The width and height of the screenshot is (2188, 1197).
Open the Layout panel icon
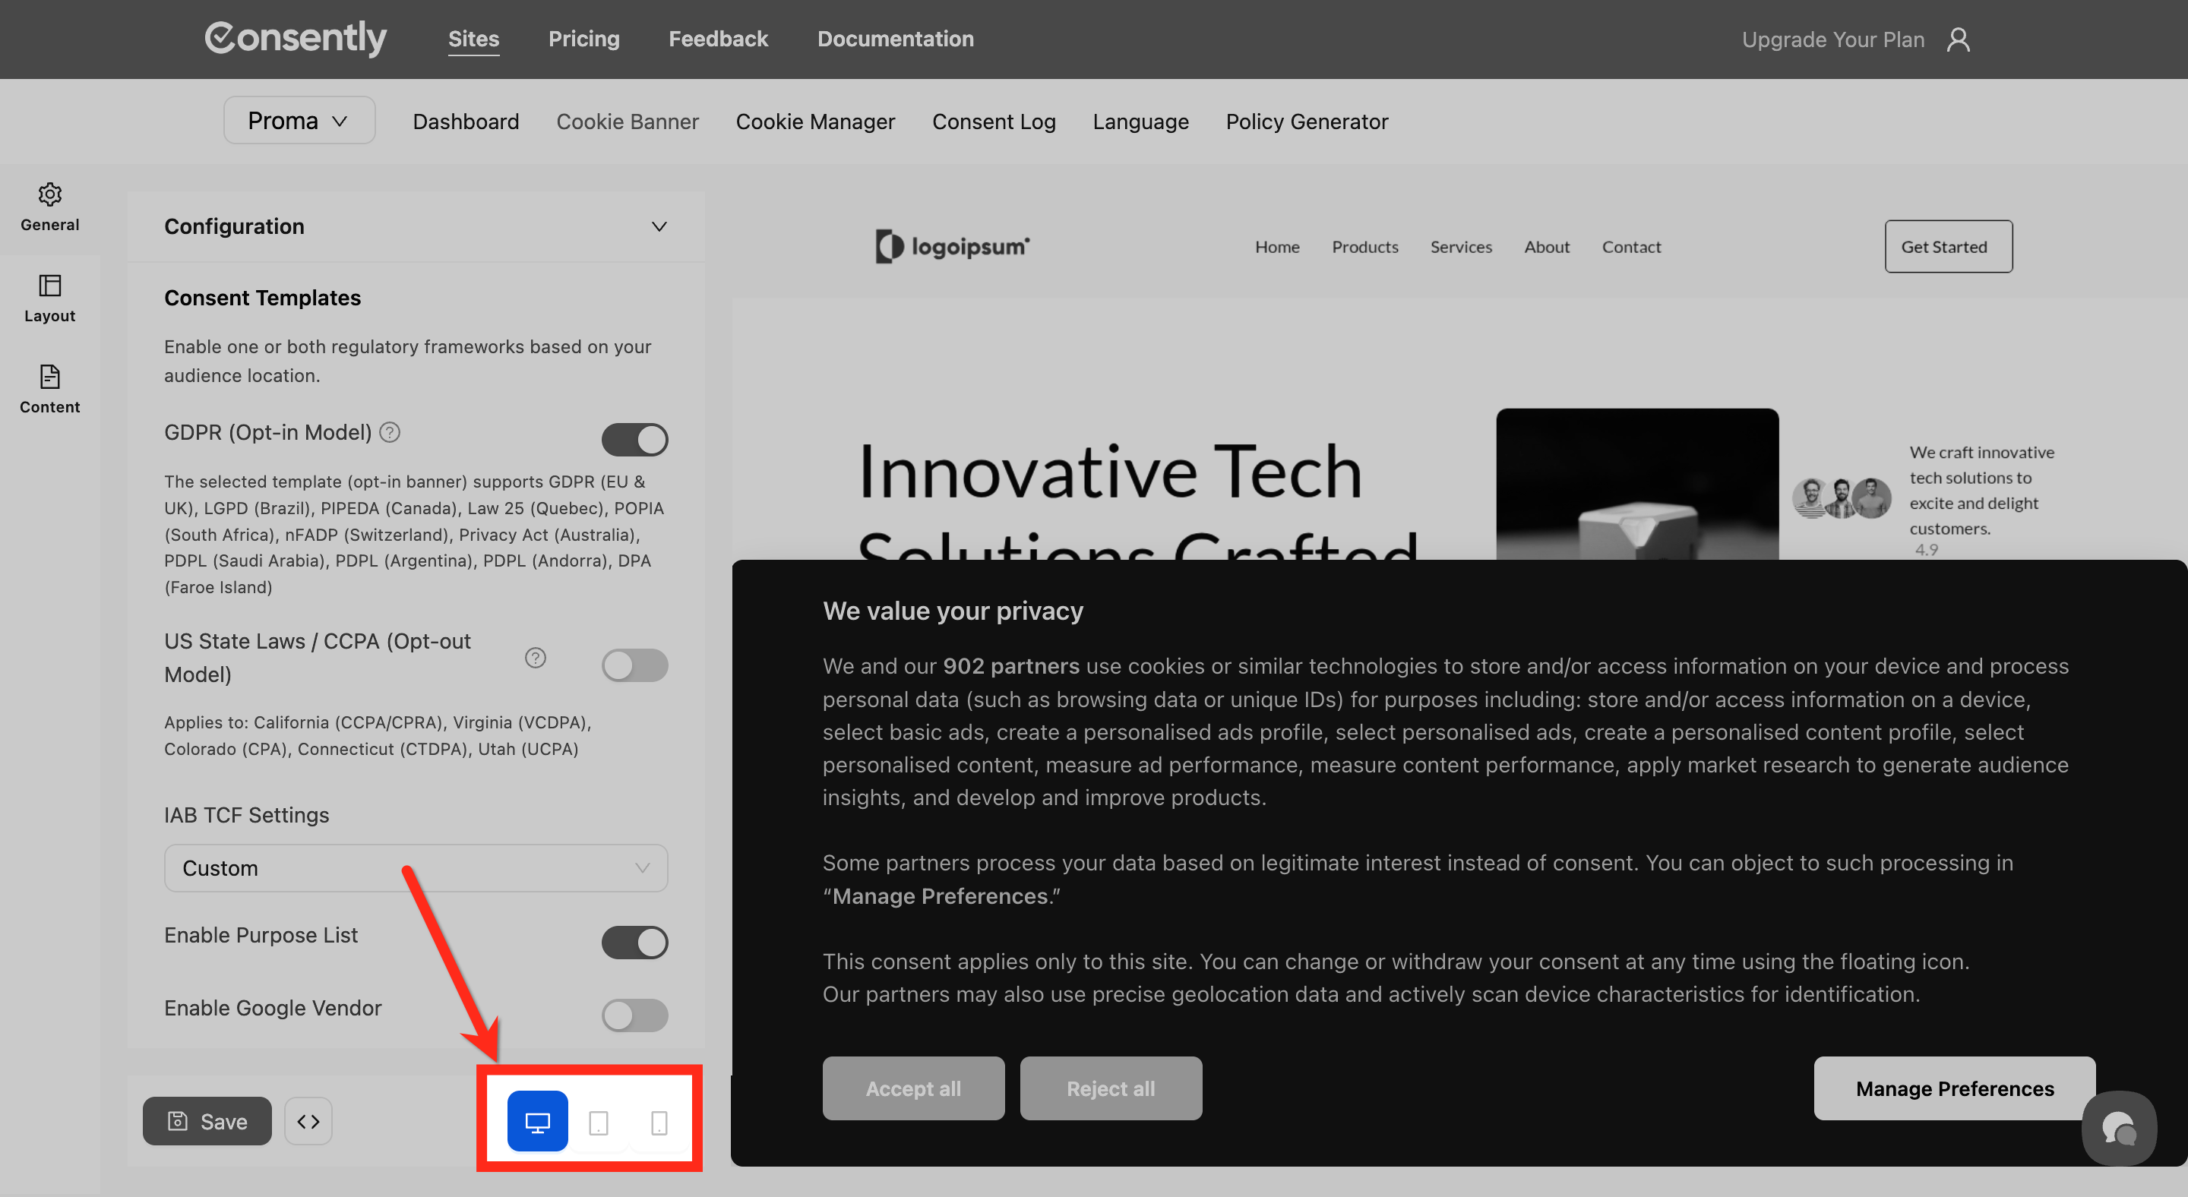(49, 286)
